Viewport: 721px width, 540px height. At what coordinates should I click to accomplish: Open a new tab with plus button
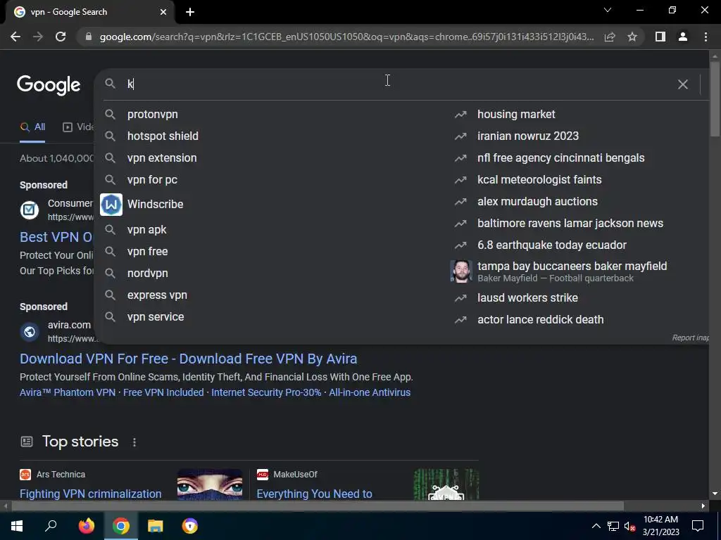pos(190,12)
